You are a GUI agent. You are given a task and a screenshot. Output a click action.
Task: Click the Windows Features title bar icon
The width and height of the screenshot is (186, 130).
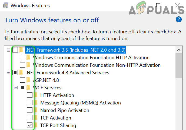point(5,5)
